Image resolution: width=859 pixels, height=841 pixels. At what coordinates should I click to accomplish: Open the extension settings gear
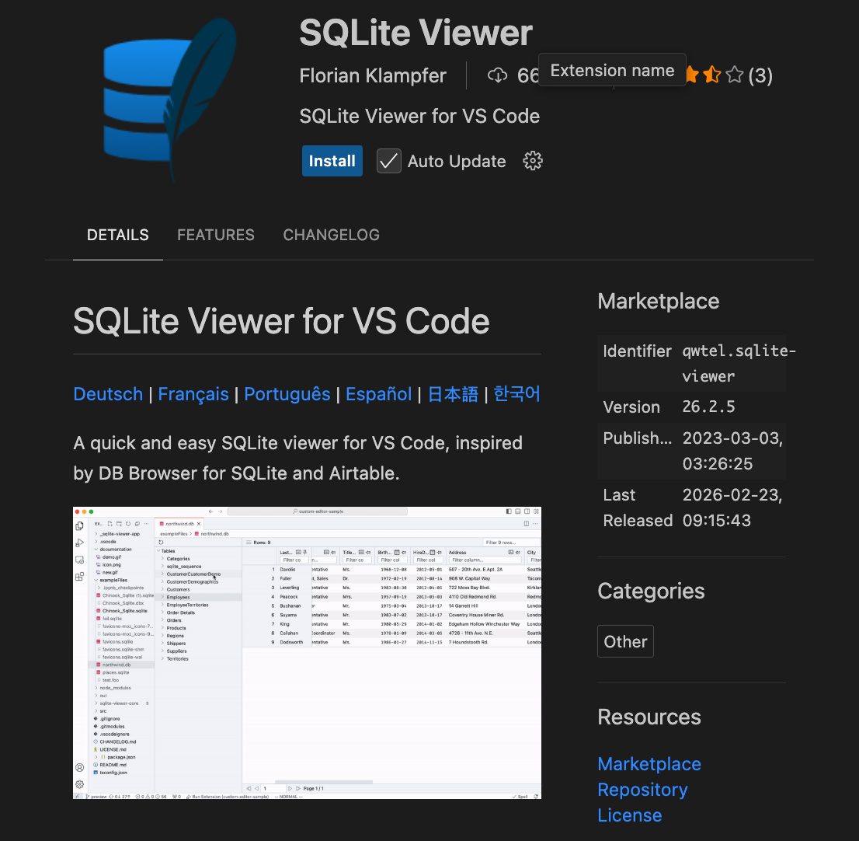533,161
